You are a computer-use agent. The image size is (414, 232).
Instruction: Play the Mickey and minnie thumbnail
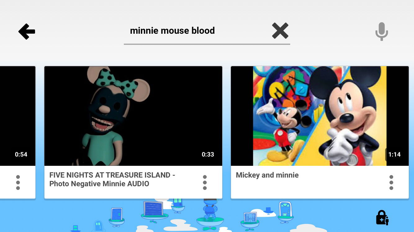pos(320,116)
